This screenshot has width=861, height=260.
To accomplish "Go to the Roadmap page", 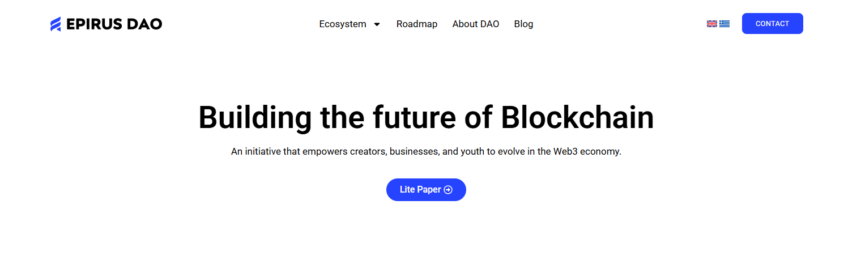I will (x=417, y=24).
